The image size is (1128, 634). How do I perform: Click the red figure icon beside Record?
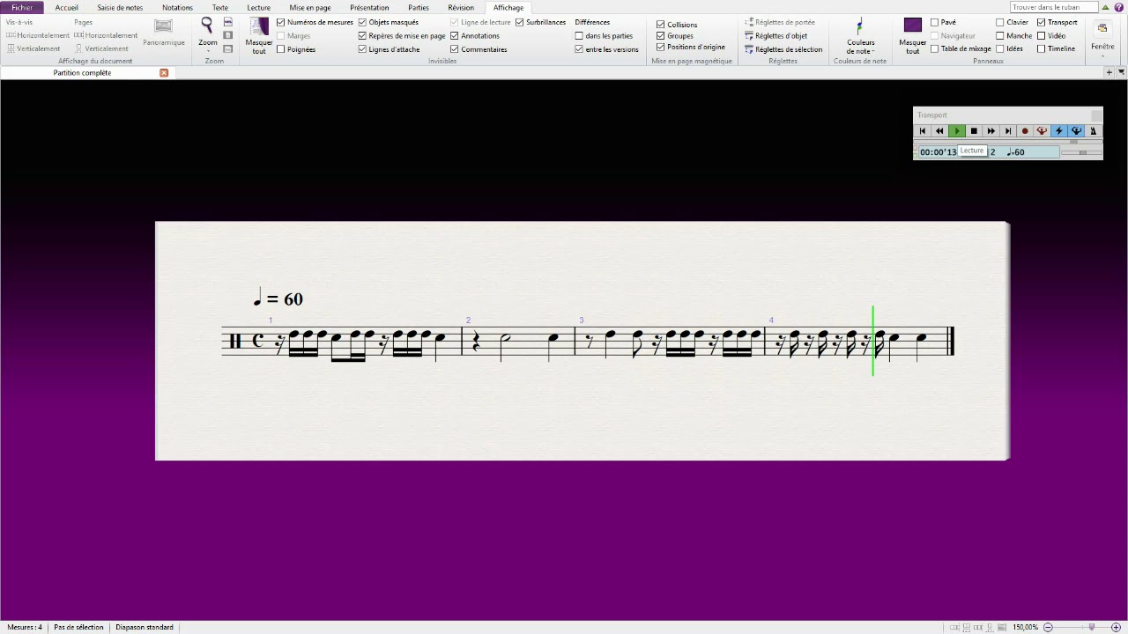pyautogui.click(x=1042, y=131)
